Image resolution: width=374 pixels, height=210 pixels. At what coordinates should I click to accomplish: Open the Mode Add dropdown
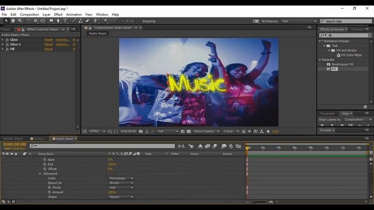pyautogui.click(x=121, y=188)
